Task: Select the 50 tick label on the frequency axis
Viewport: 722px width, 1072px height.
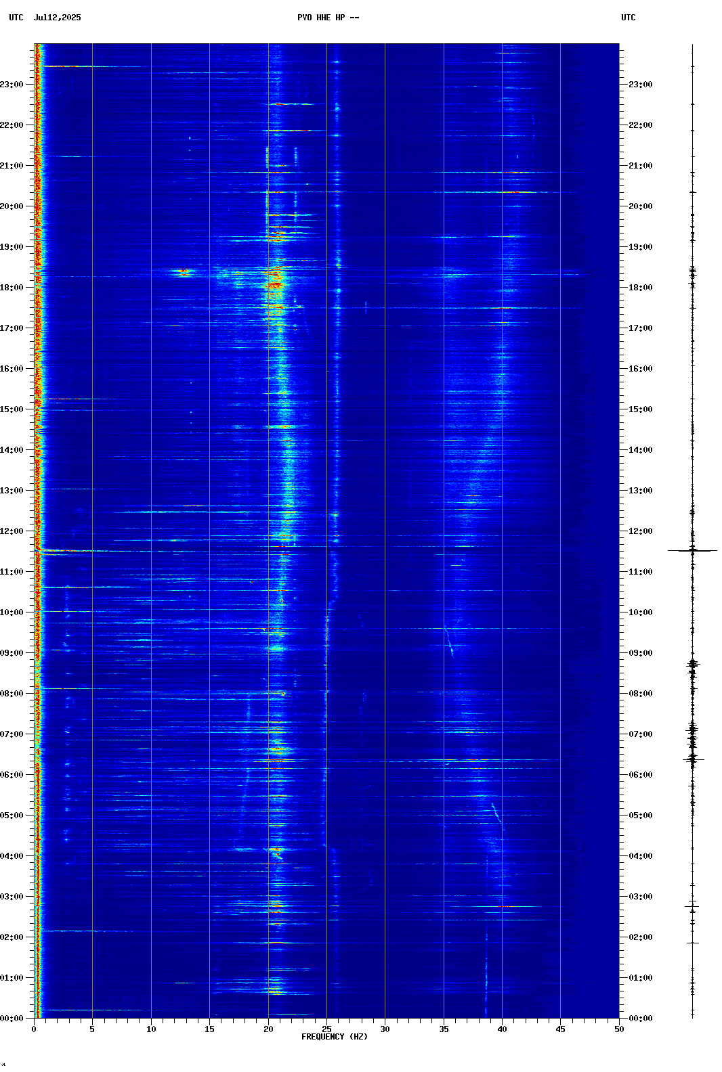Action: pyautogui.click(x=619, y=1029)
